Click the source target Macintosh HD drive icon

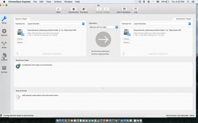click(x=20, y=32)
